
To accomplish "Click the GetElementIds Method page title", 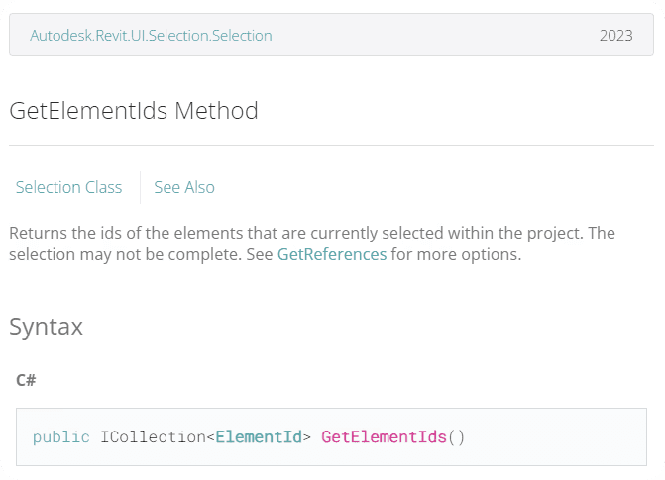I will pyautogui.click(x=134, y=110).
